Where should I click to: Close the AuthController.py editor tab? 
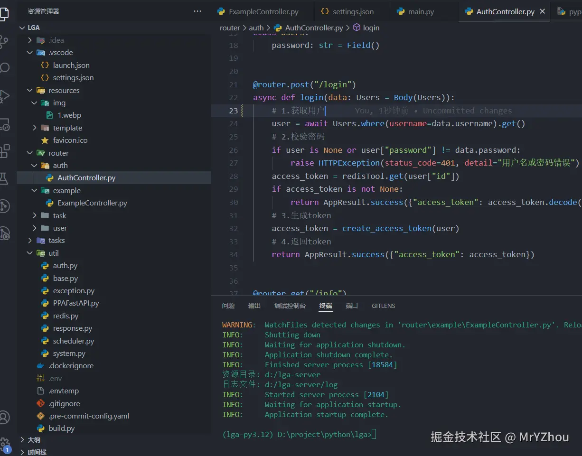[x=543, y=11]
